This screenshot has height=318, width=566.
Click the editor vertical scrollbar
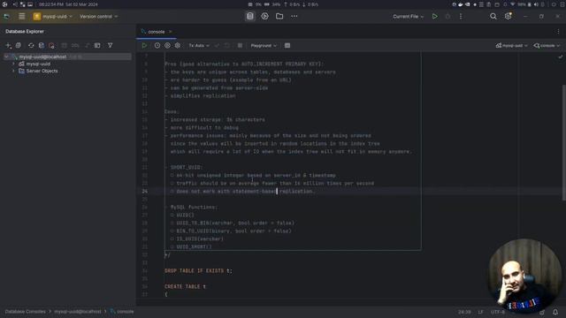[x=564, y=142]
